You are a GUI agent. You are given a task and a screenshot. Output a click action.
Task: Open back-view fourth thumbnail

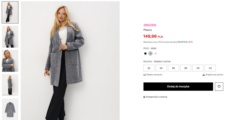[10, 85]
